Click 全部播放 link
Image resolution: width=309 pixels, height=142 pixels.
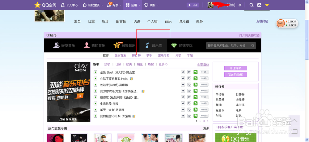[x=203, y=65]
